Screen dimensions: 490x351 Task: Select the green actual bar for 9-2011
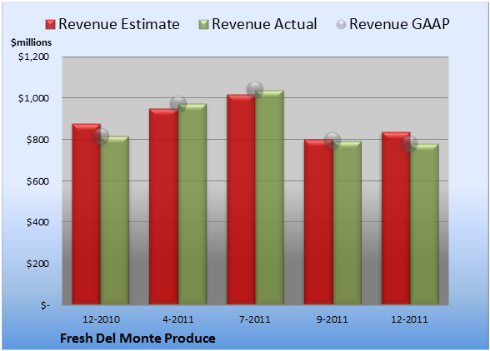tap(347, 223)
